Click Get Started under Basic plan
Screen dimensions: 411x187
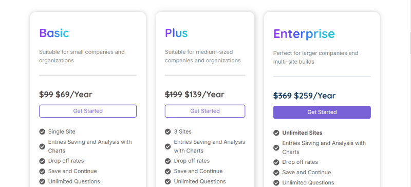pos(88,111)
